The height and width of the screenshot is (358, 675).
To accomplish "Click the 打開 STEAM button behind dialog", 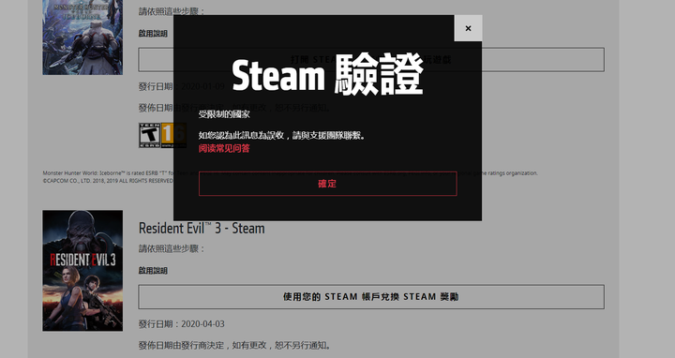I will (371, 59).
